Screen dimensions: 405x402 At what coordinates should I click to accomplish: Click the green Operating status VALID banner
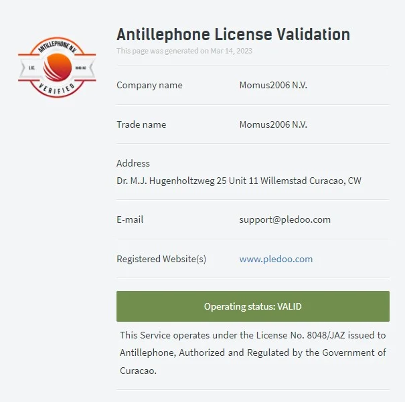(253, 306)
